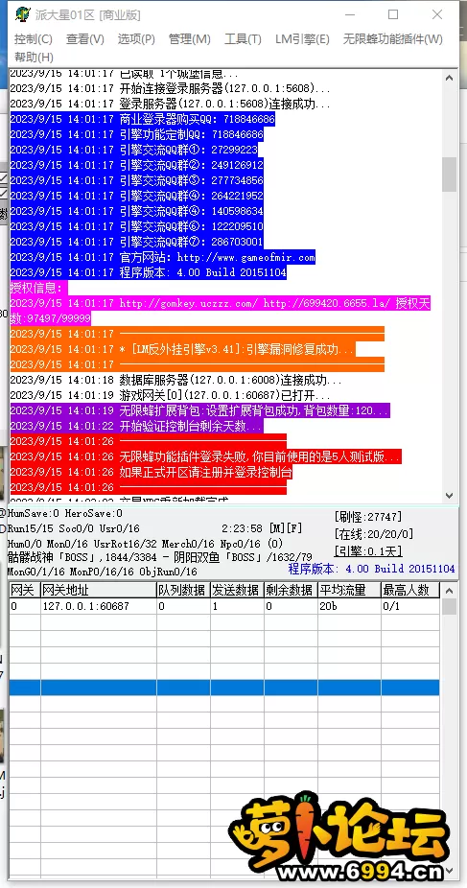Click the log panel scroll-down arrow
This screenshot has height=888, width=467.
[x=450, y=495]
